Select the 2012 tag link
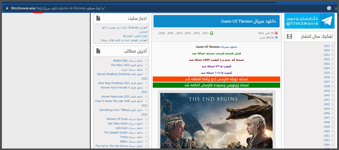 [x=197, y=33]
